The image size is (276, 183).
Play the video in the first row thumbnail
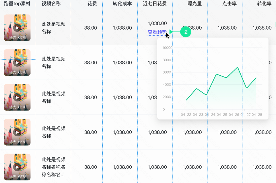tap(17, 28)
